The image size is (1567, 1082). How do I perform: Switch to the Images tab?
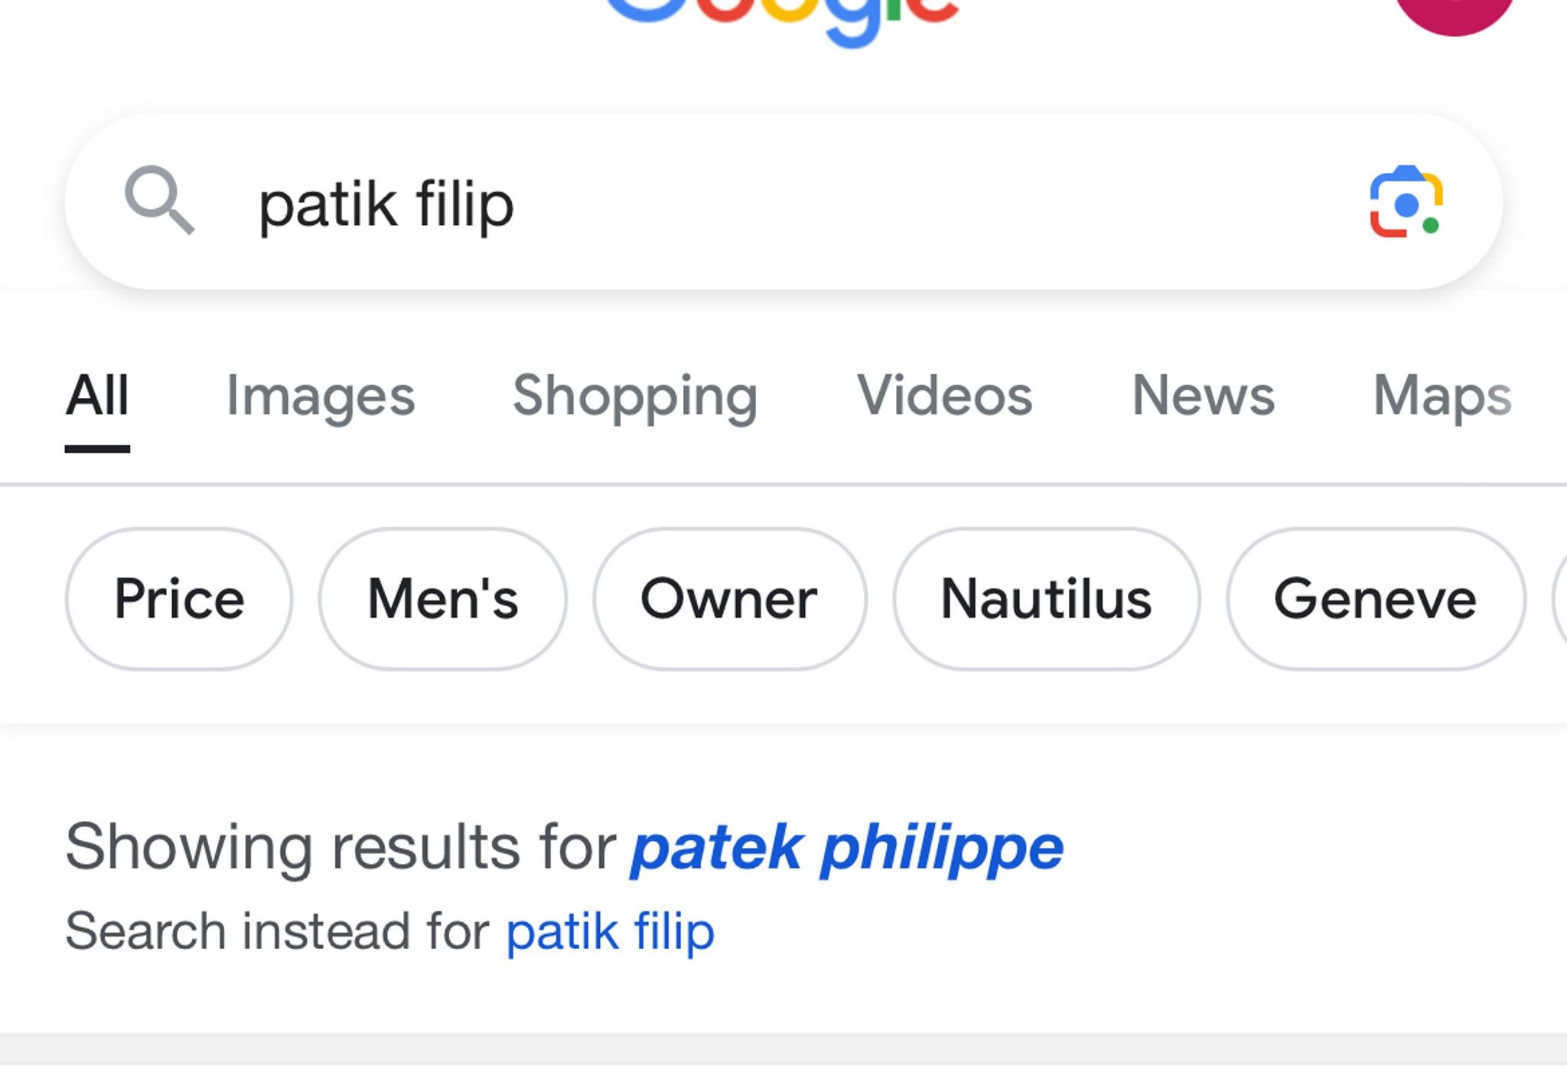321,395
